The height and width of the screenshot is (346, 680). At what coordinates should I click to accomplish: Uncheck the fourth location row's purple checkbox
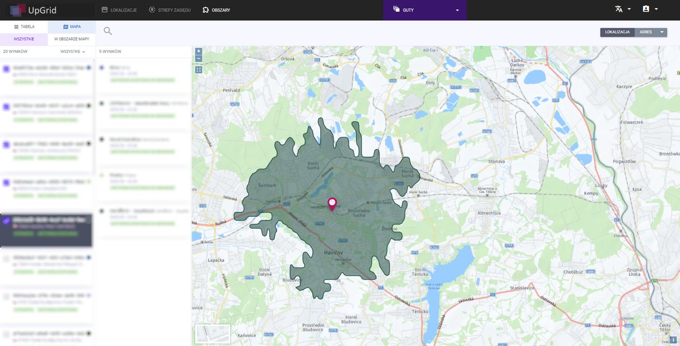(6, 183)
